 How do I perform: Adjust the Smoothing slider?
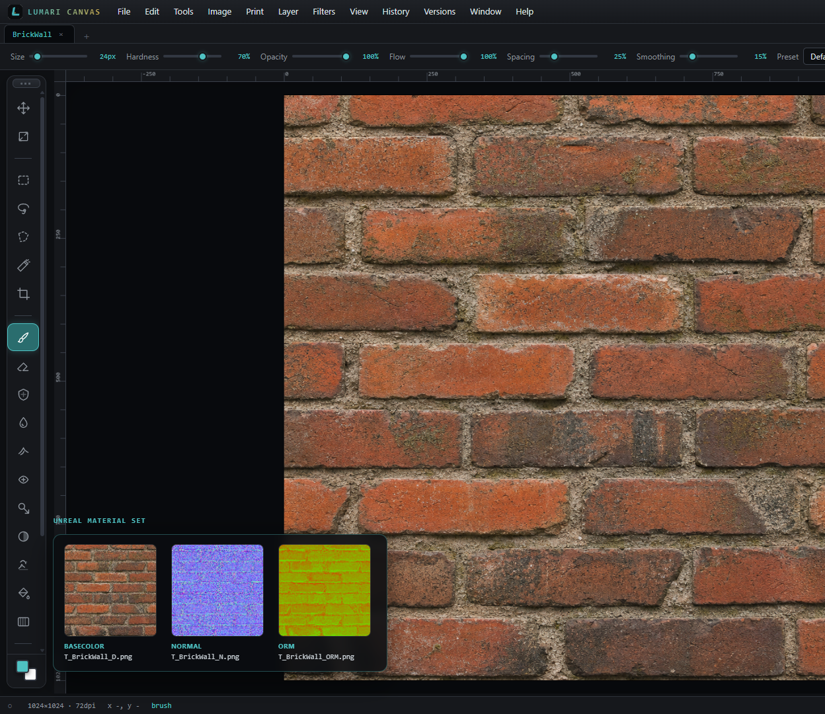pyautogui.click(x=709, y=57)
